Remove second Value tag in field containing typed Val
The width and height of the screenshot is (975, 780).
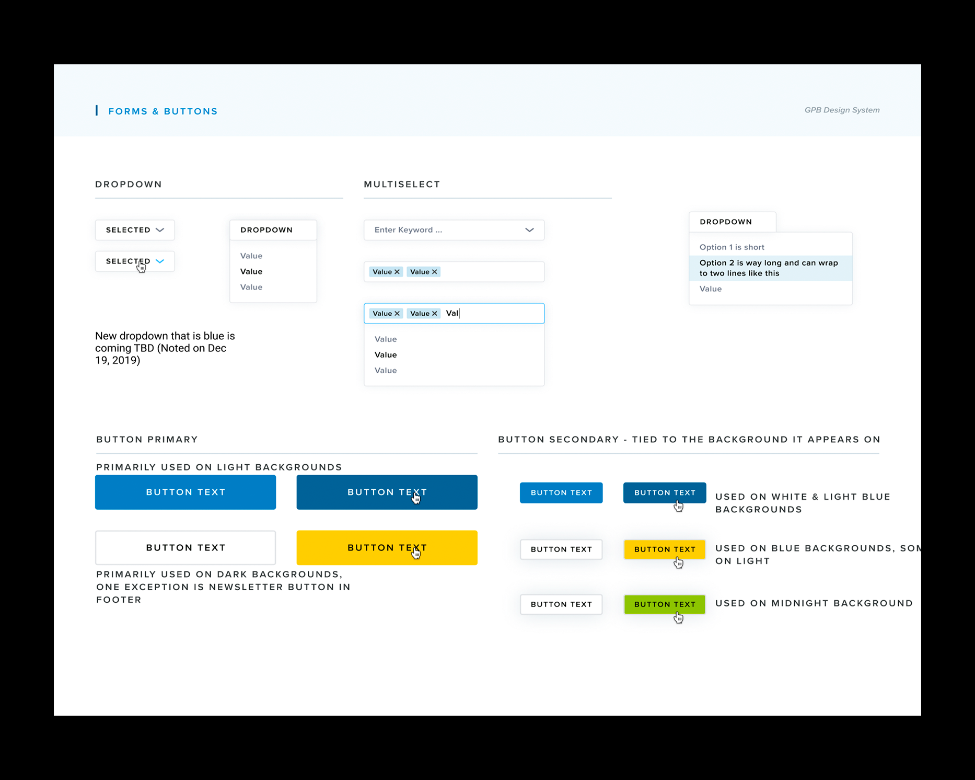[434, 314]
